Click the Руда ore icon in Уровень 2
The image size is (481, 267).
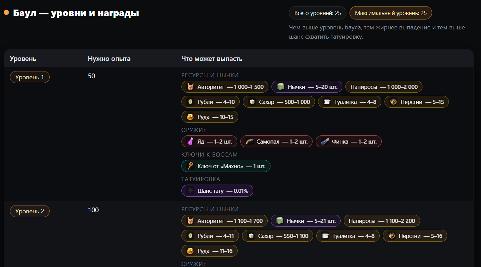[190, 251]
